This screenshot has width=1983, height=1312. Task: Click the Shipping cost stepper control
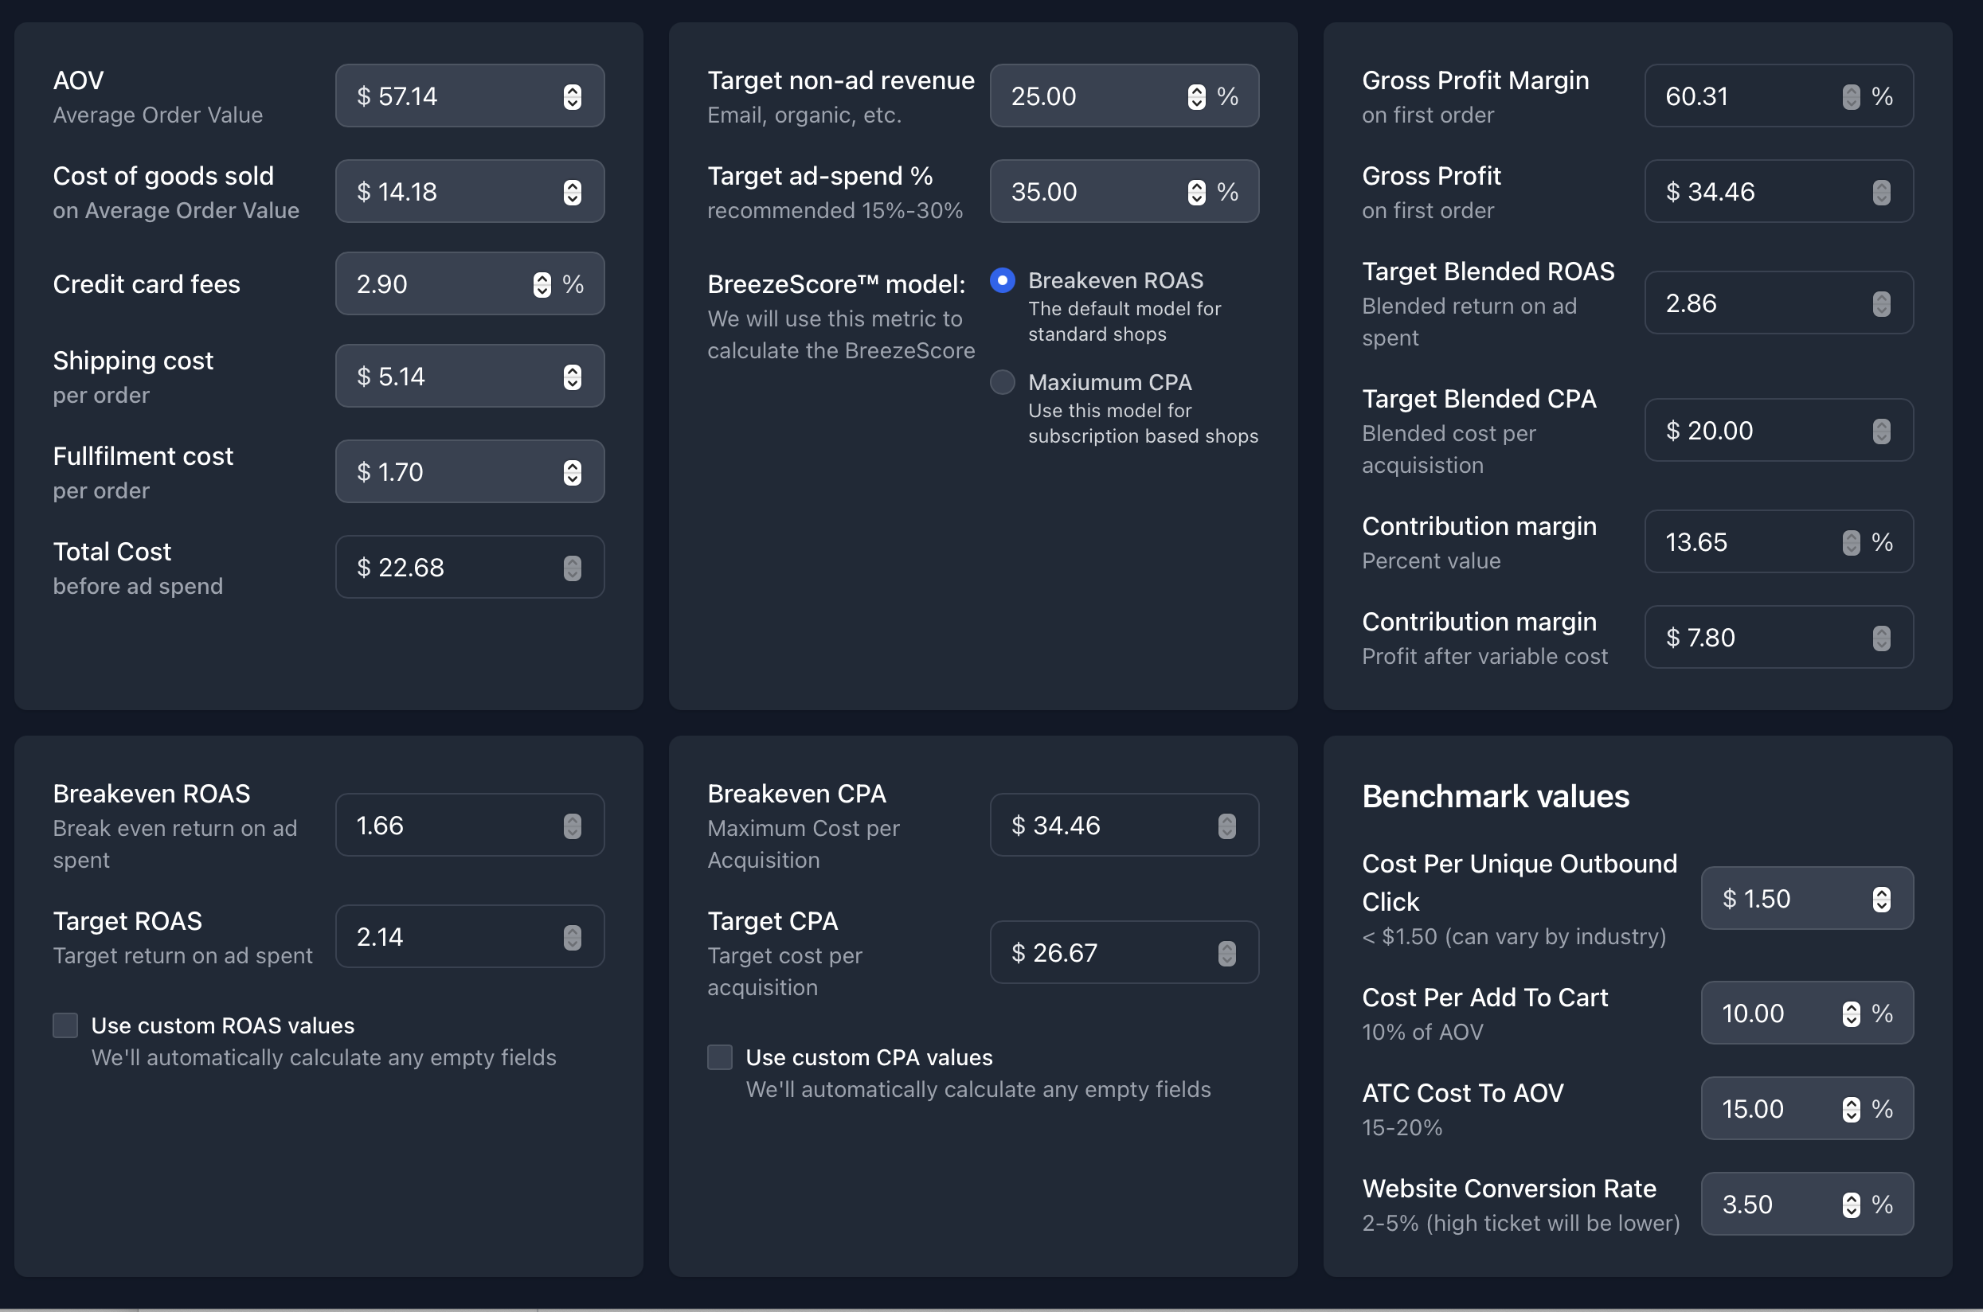pyautogui.click(x=572, y=377)
